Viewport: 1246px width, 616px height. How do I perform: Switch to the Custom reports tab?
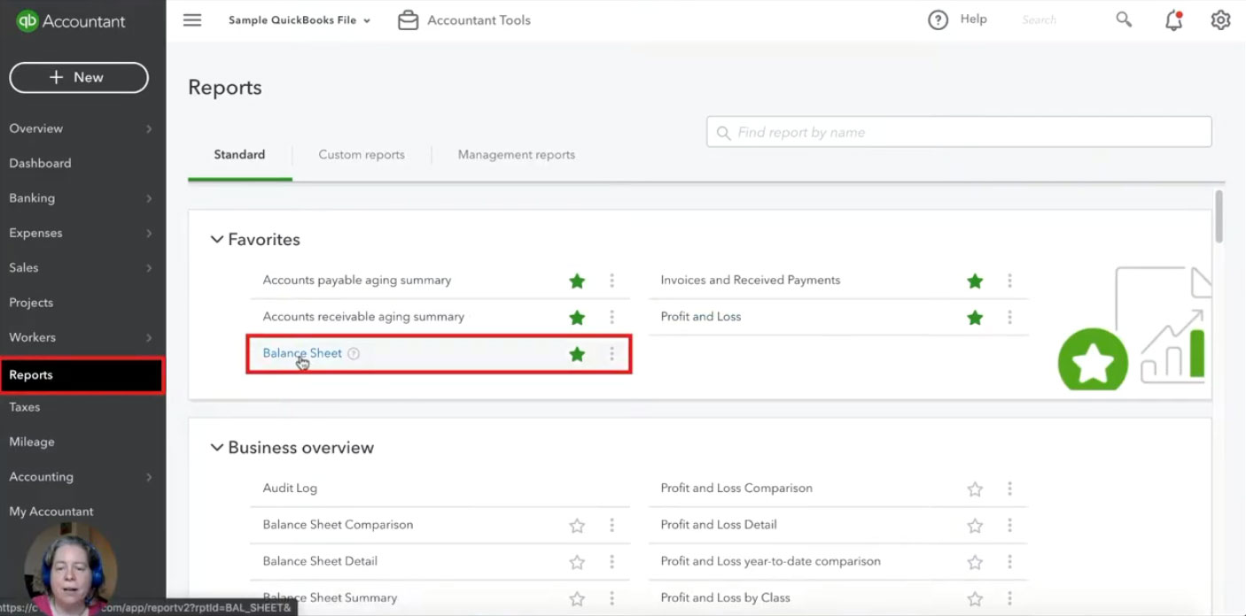click(362, 154)
